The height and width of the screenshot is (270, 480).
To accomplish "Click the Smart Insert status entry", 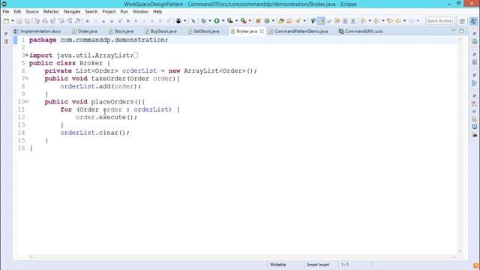I will (x=318, y=265).
